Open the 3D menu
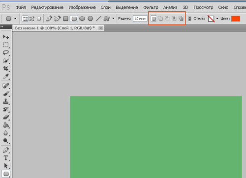 point(185,7)
